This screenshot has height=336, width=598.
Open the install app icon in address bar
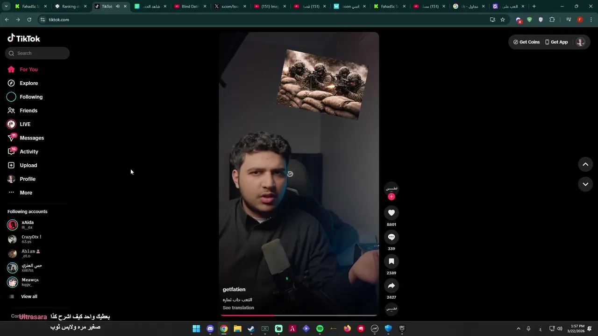click(492, 20)
